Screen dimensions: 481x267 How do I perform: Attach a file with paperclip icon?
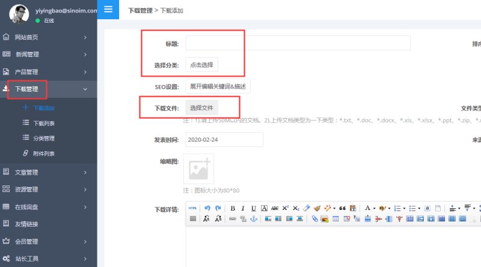(x=314, y=218)
